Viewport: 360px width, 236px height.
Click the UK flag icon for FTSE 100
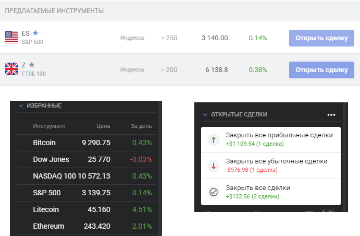click(x=11, y=69)
